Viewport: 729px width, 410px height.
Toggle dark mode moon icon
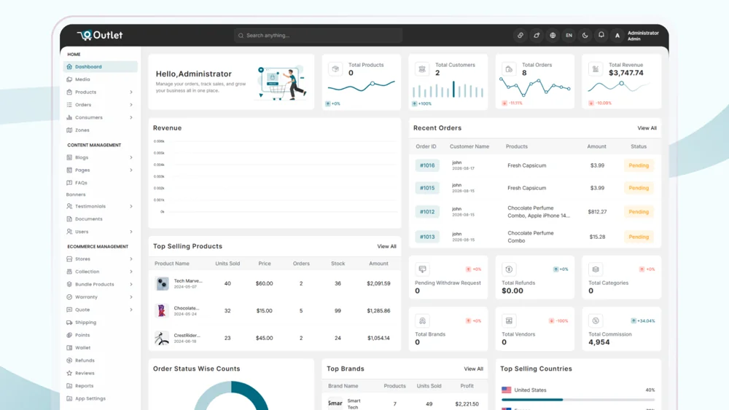click(x=585, y=35)
